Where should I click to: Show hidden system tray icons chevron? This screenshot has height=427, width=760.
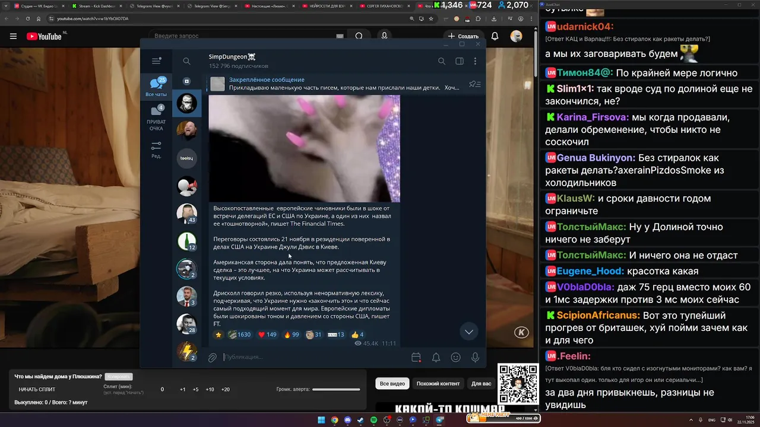pyautogui.click(x=692, y=420)
